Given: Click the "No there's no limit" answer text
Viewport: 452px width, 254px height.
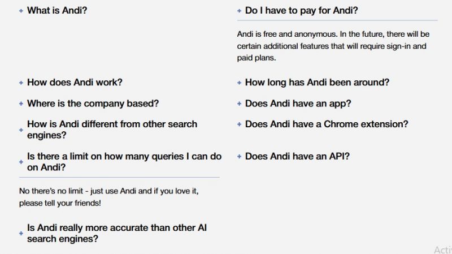Looking at the screenshot, I should (108, 197).
